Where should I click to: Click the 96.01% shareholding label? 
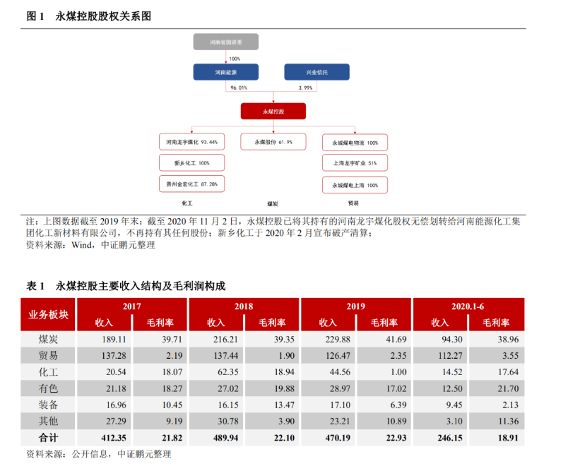[238, 88]
